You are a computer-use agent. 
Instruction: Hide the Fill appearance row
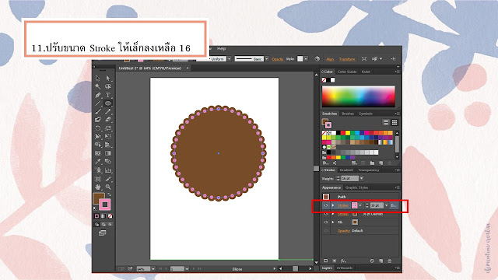(x=325, y=222)
